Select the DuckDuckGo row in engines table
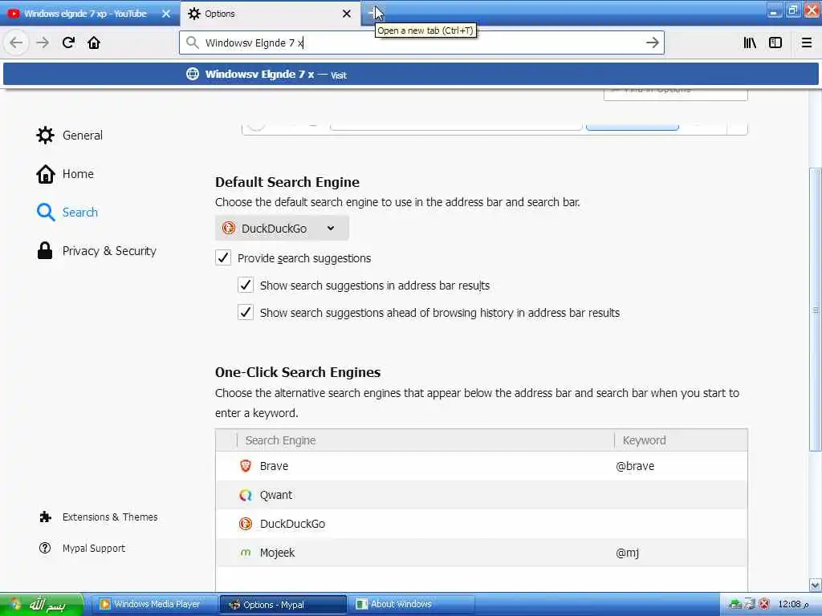Image resolution: width=822 pixels, height=616 pixels. pyautogui.click(x=482, y=523)
